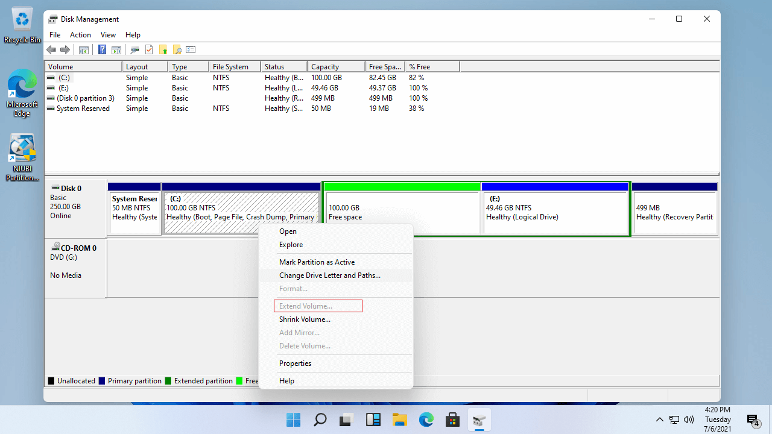Viewport: 772px width, 434px height.
Task: Sort by the Capacity column header
Action: [325, 67]
